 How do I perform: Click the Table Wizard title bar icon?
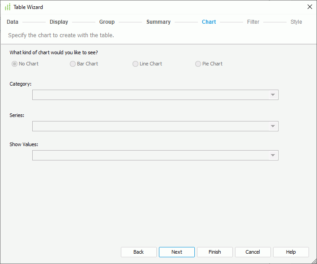7,7
